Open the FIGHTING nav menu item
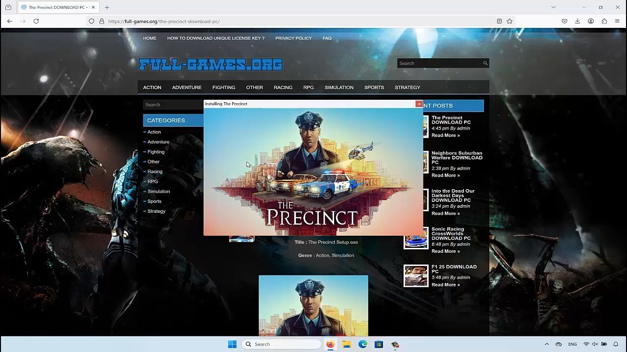 point(224,88)
